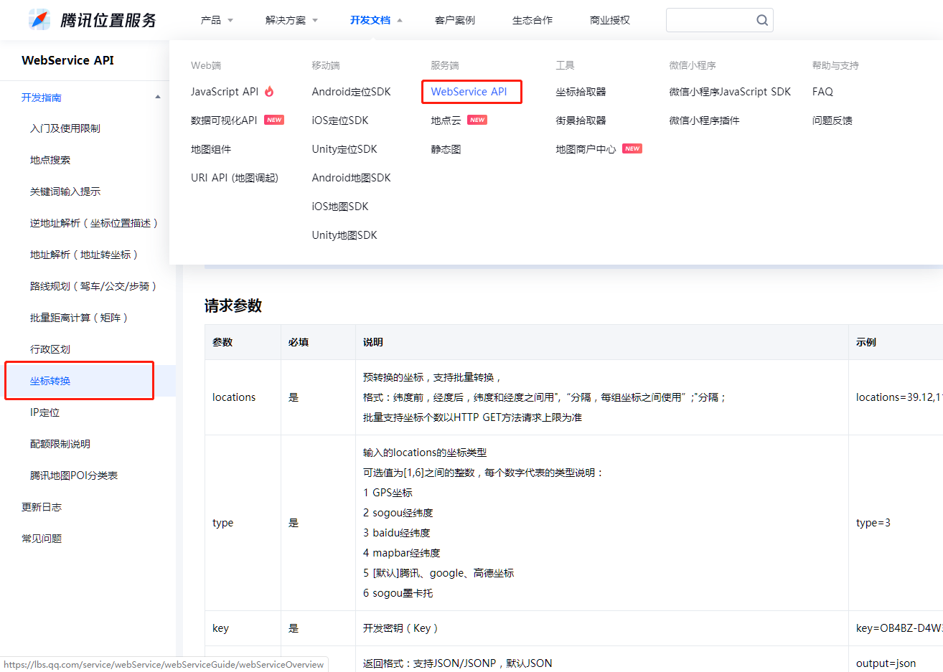Open the Android定位SDK link
The width and height of the screenshot is (943, 672).
coord(352,92)
